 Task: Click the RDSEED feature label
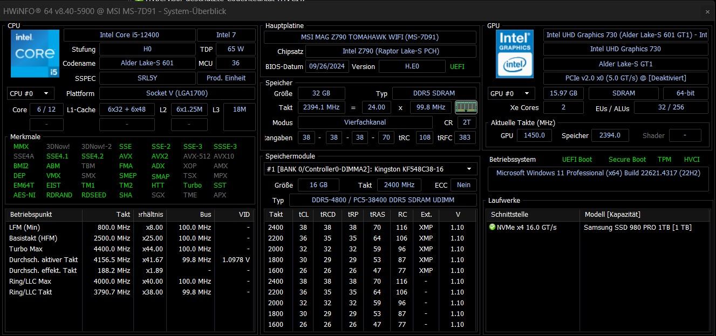click(94, 195)
